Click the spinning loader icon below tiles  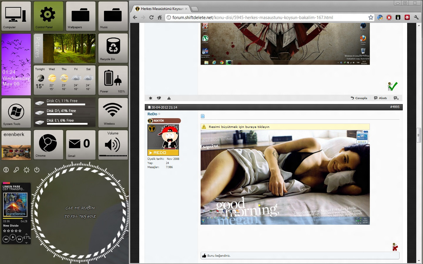click(26, 170)
